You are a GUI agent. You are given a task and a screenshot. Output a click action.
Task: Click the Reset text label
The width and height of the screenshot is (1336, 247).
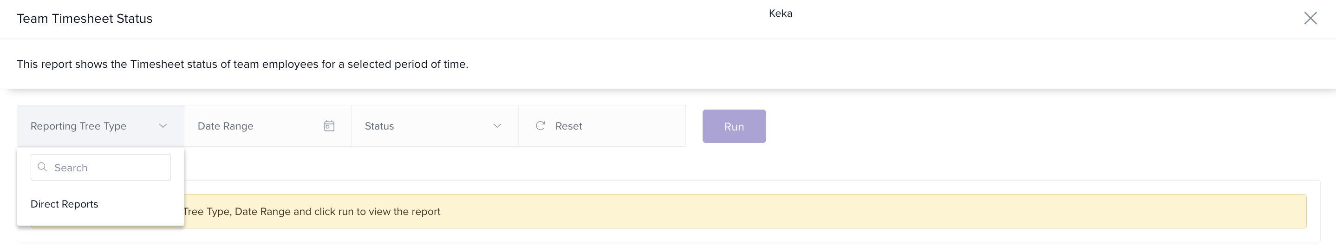pyautogui.click(x=568, y=126)
